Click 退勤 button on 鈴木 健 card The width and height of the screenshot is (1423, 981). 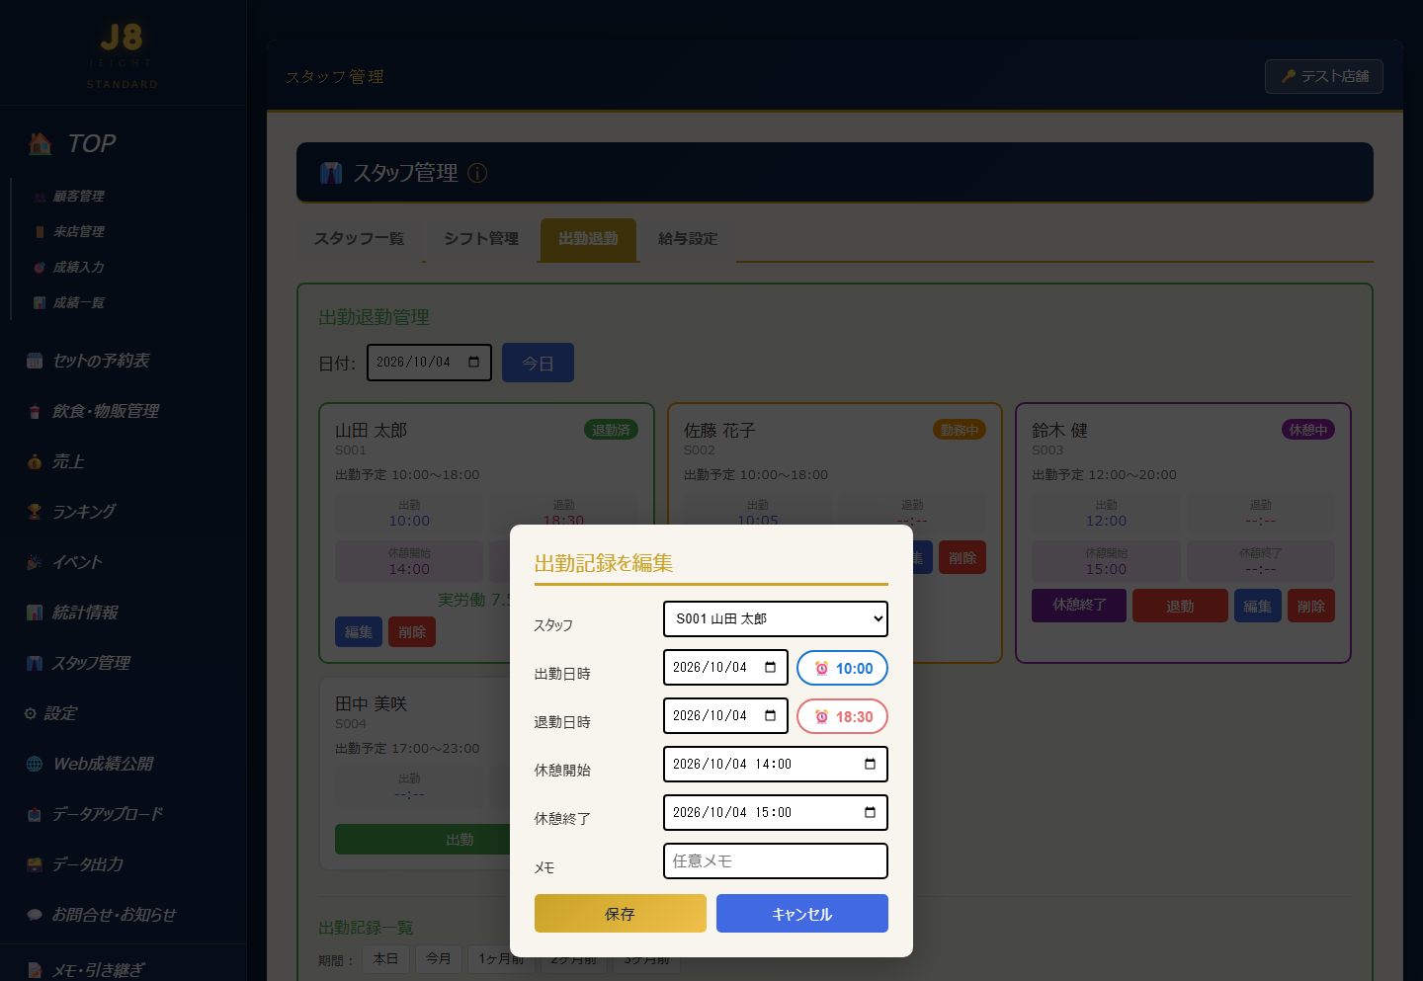1180,606
